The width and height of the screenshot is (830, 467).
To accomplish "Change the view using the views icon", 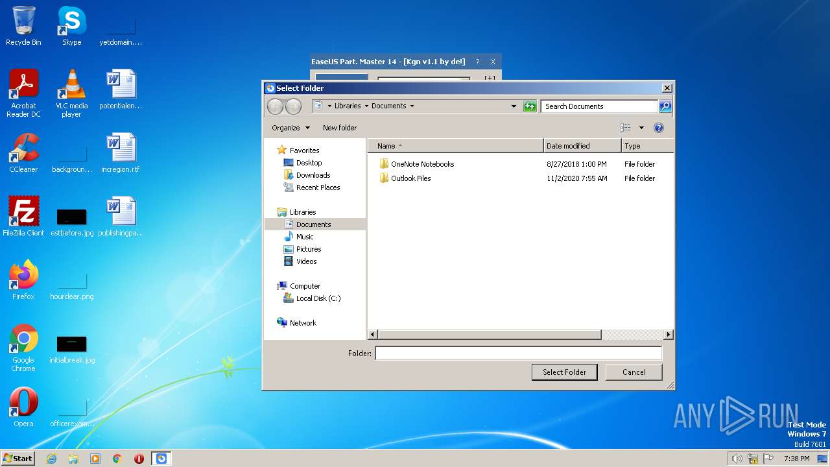I will click(x=625, y=128).
